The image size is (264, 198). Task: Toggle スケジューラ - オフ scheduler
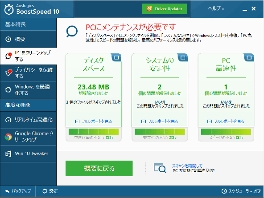[x=241, y=191]
